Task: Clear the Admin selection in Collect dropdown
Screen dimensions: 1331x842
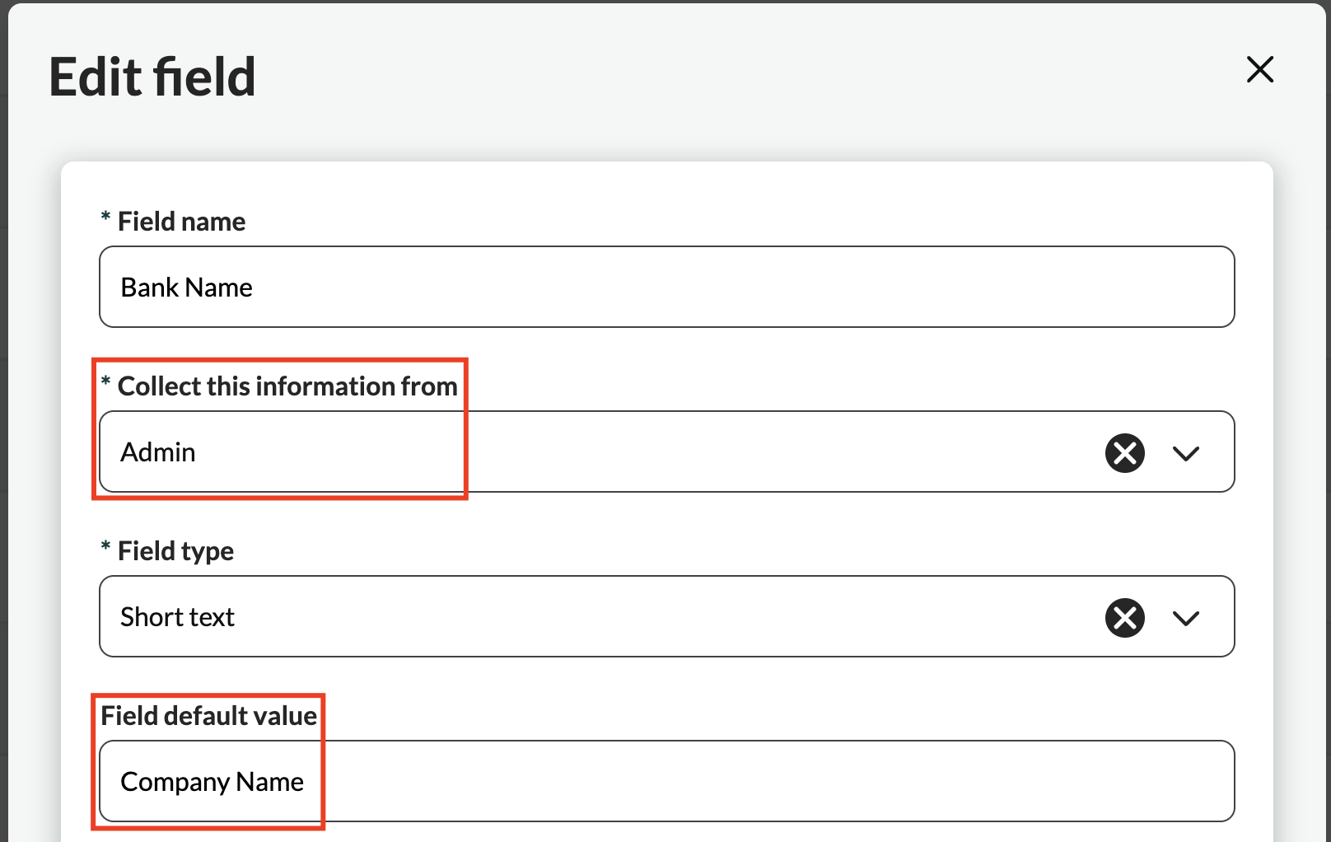Action: tap(1124, 452)
